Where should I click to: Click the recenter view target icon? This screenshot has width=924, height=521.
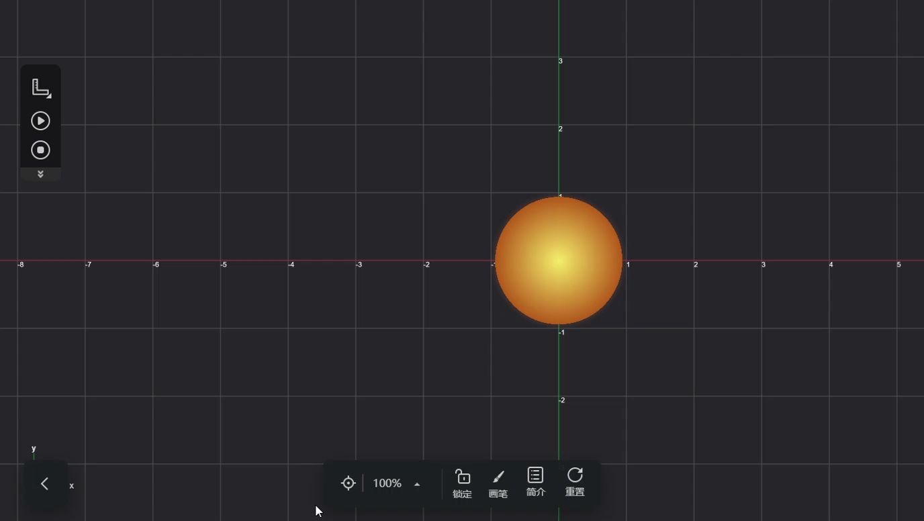point(348,483)
